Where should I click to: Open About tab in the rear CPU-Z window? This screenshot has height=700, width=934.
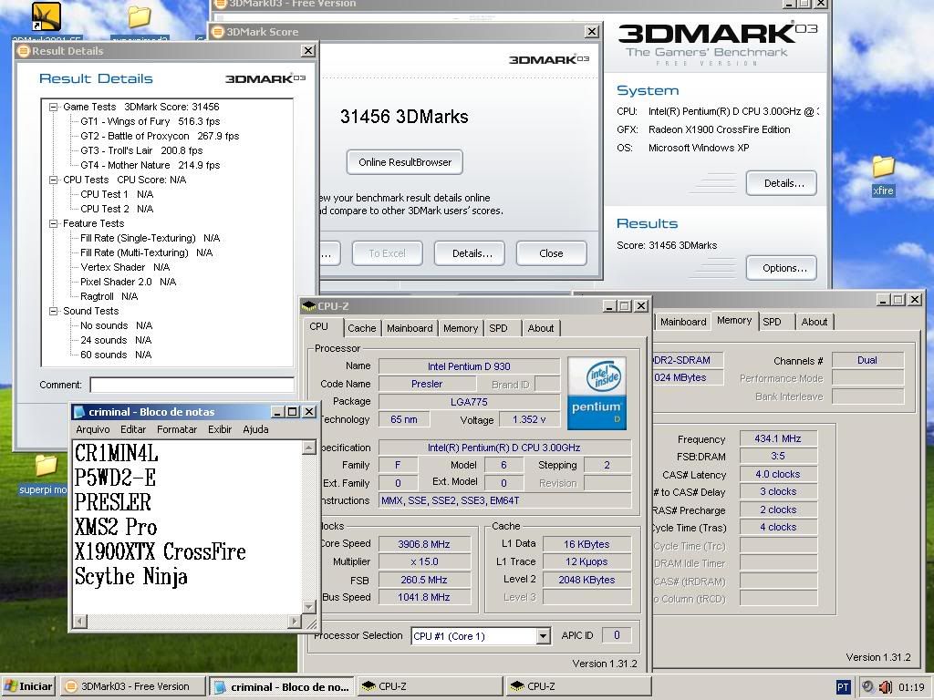815,322
